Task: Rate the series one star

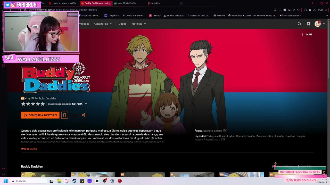Action: tap(23, 104)
